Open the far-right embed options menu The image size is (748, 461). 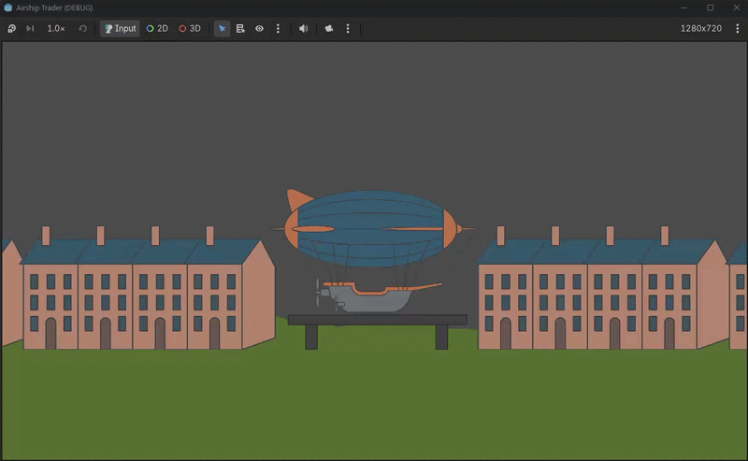[737, 29]
